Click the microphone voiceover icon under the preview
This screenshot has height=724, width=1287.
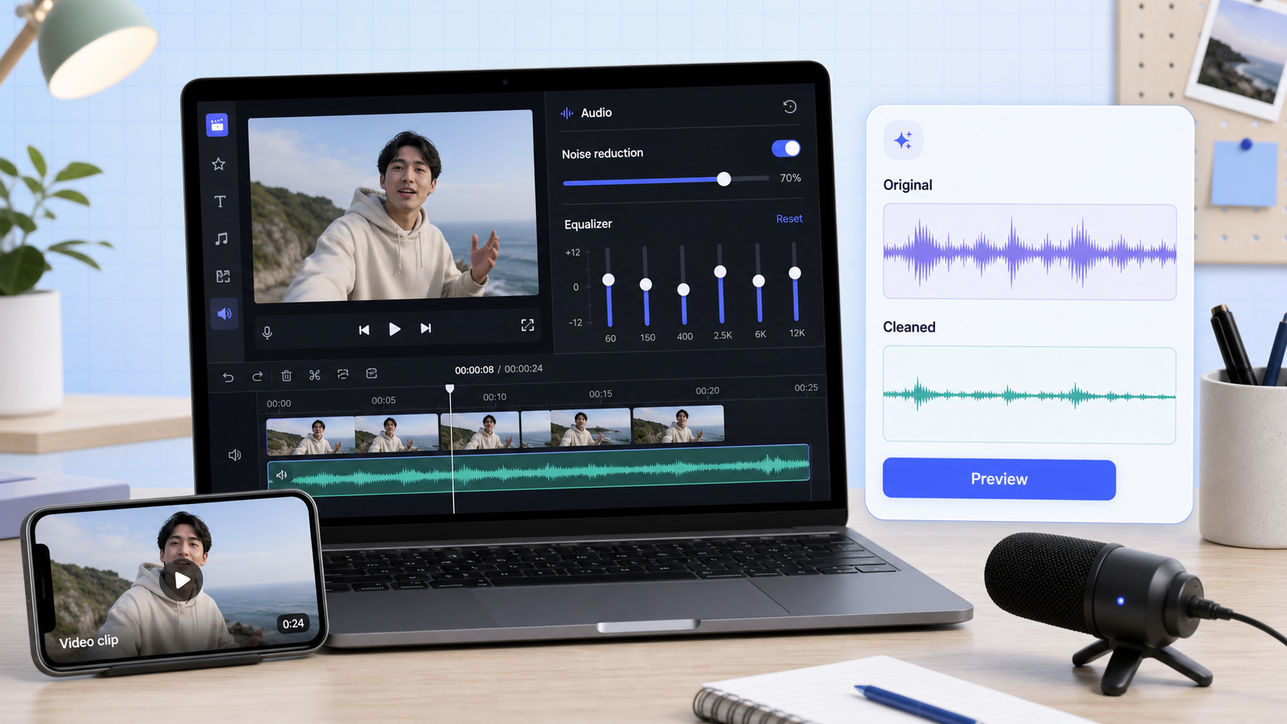267,332
